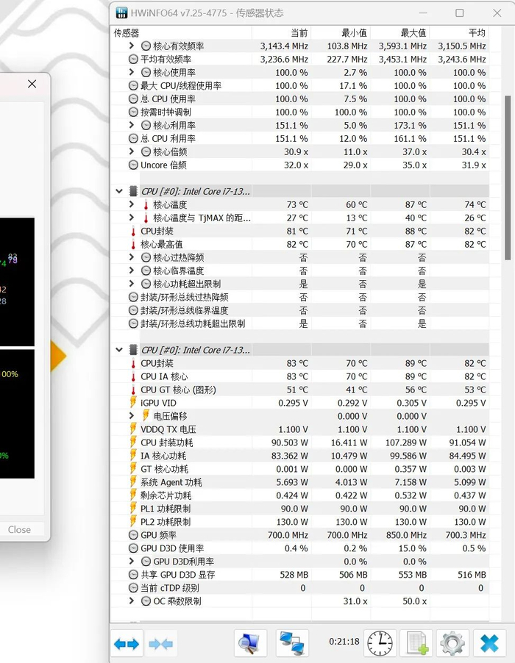Viewport: 515px width, 663px height.
Task: Click the 传感器 column header
Action: point(182,32)
